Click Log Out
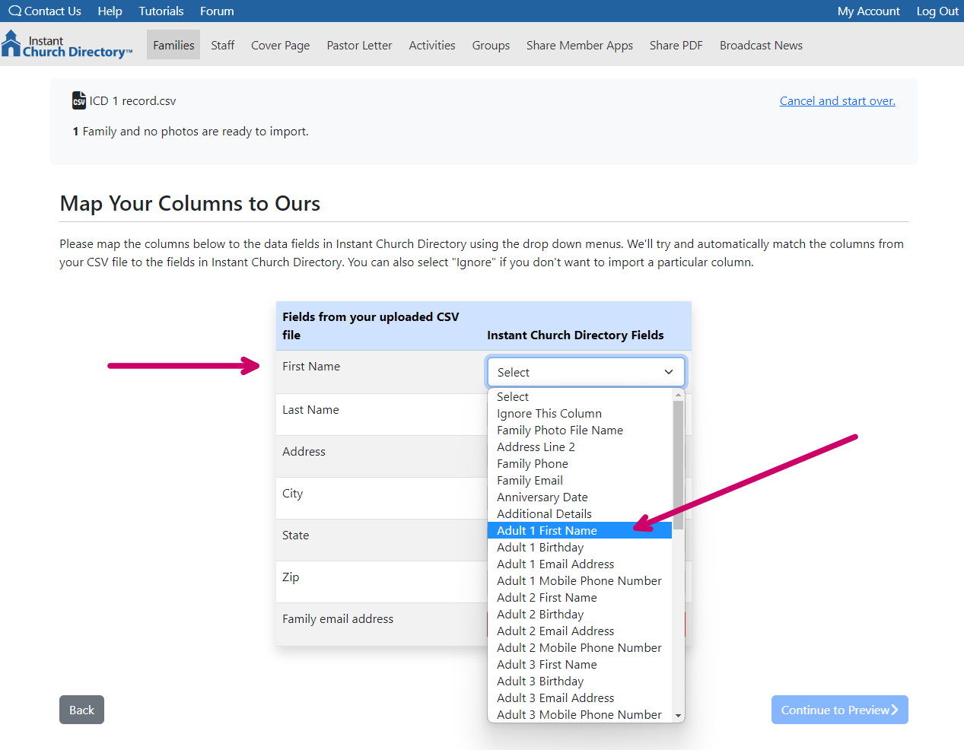Viewport: 964px width, 750px height. [937, 11]
